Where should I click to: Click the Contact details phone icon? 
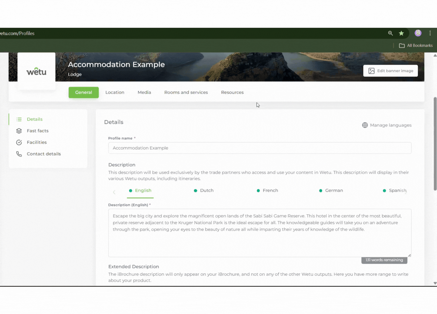pos(19,154)
